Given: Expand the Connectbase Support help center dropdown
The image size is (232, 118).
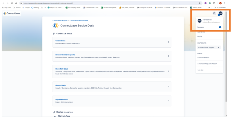Looking at the screenshot, I should (x=209, y=47).
